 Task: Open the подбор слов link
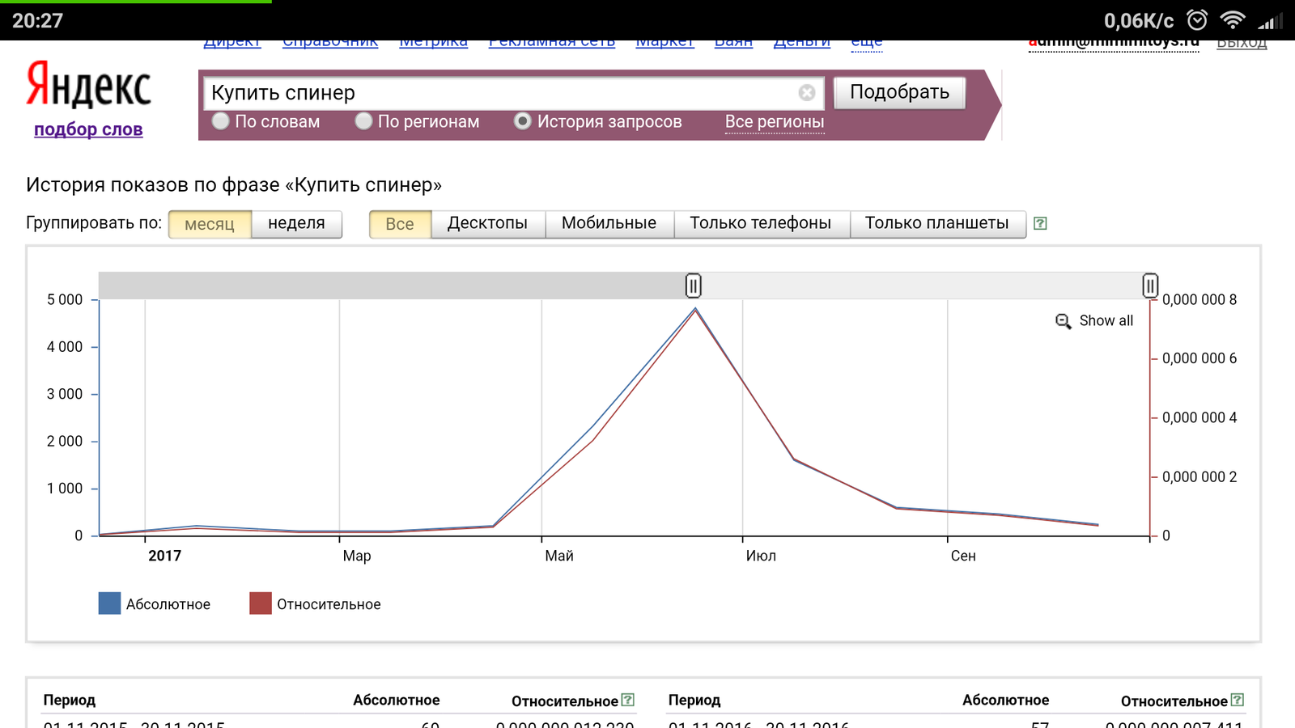pyautogui.click(x=88, y=129)
